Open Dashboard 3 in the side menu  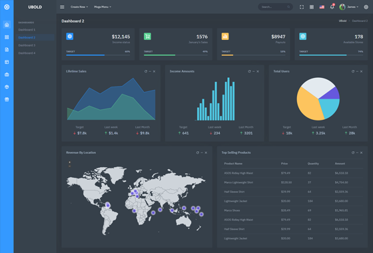coord(27,45)
